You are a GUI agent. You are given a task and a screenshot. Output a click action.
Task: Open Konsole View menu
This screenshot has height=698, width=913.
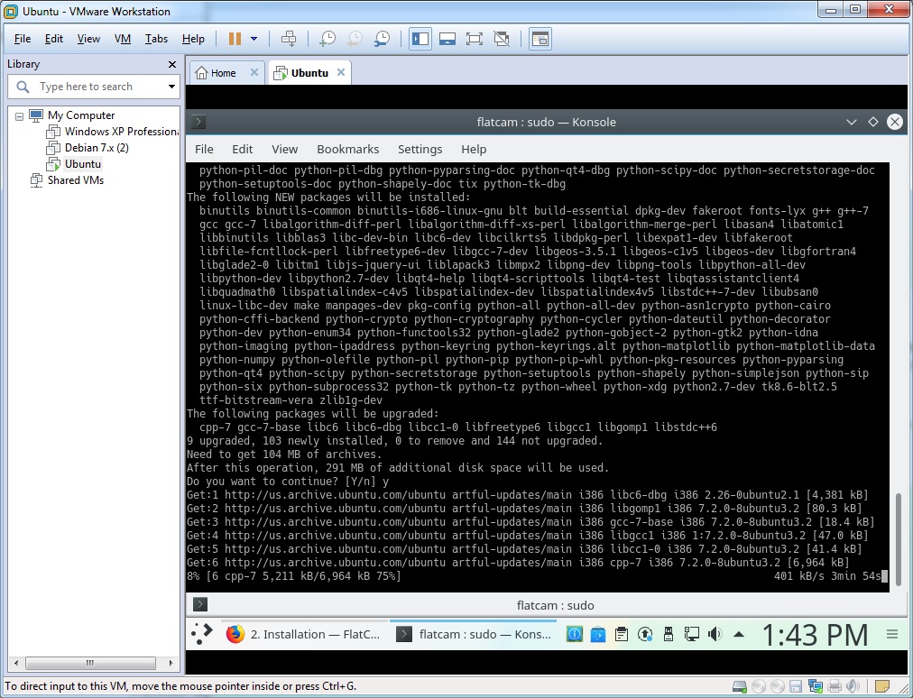[x=284, y=149]
